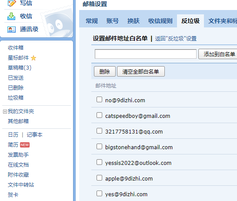Click the compose mail pencil icon
This screenshot has height=201, width=237.
(x=11, y=3)
